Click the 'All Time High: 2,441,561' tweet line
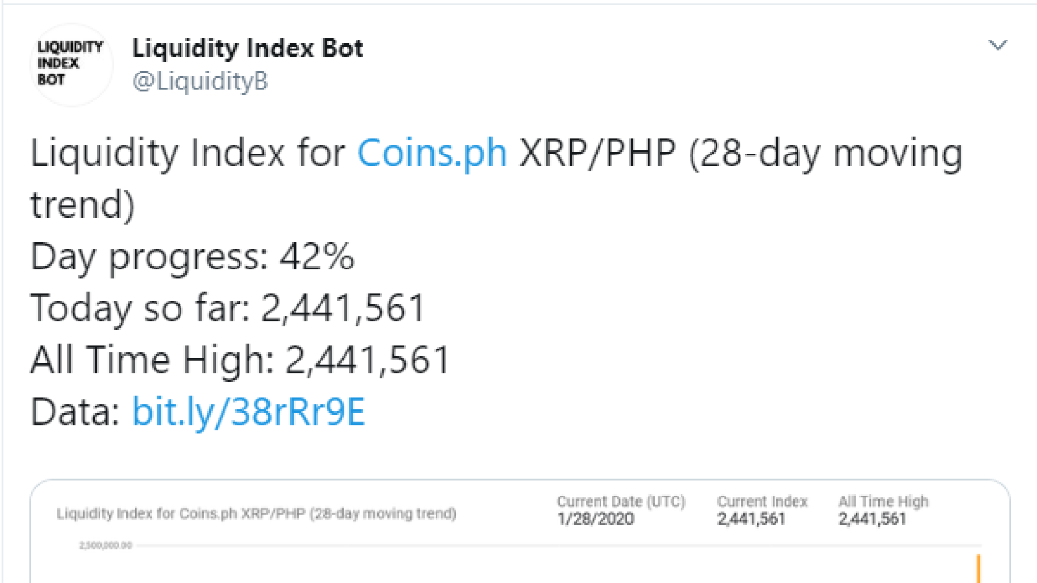 [240, 360]
